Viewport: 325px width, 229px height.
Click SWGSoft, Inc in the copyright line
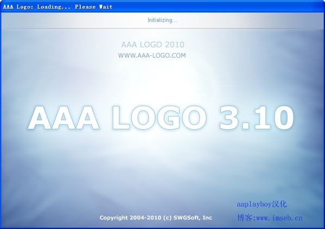tap(193, 218)
